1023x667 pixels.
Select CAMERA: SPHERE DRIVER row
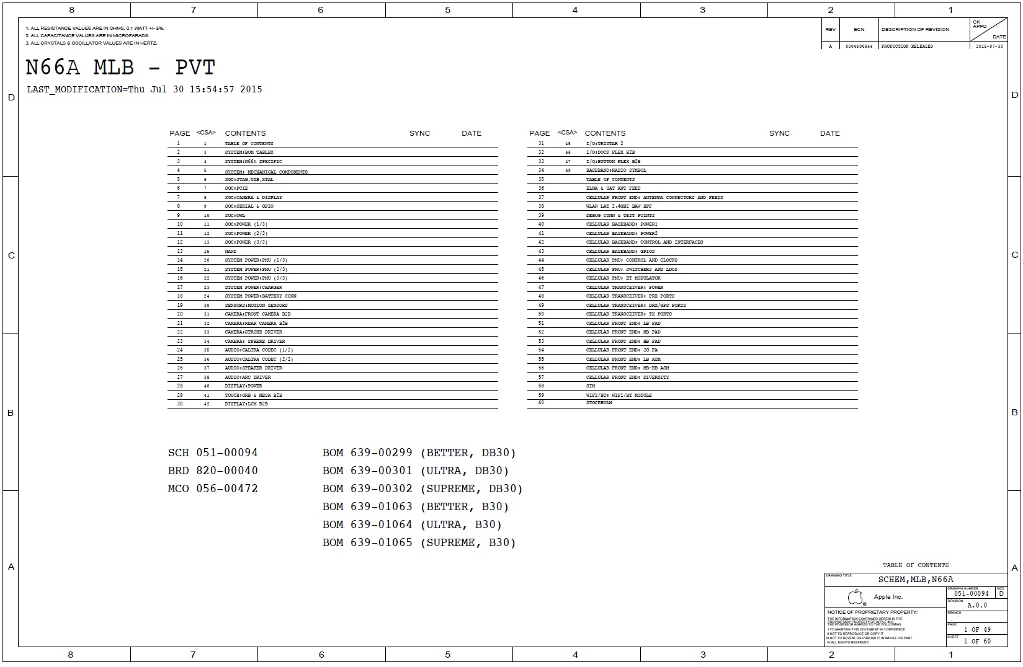click(333, 341)
